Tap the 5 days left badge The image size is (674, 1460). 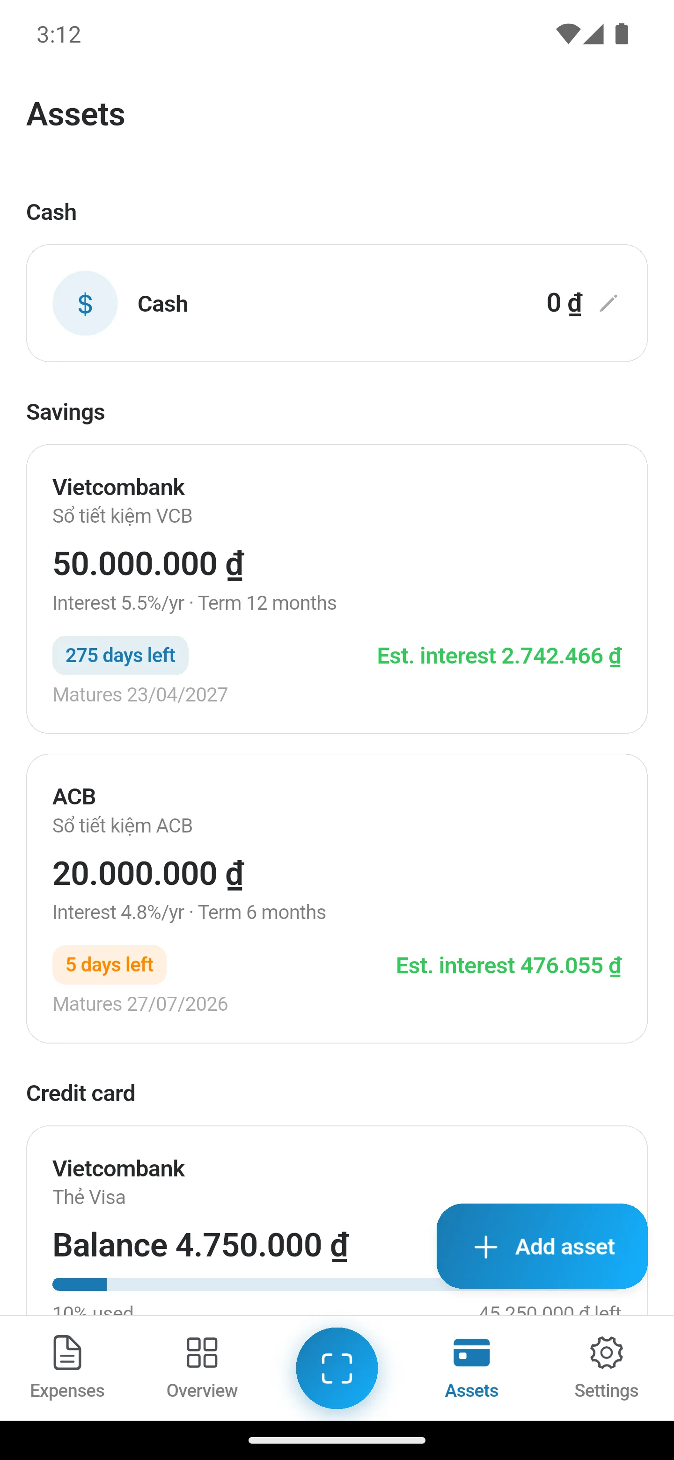pos(110,964)
